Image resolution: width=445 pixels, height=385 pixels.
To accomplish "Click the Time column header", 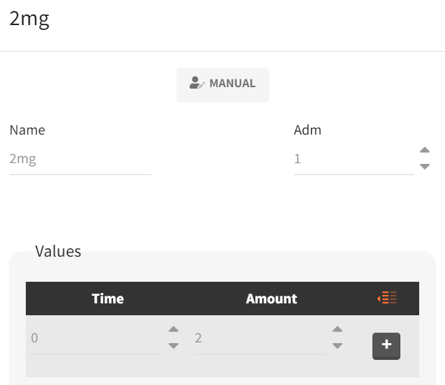I will pos(107,299).
